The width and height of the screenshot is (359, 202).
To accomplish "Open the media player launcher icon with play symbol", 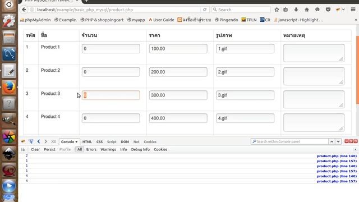I will (9, 186).
